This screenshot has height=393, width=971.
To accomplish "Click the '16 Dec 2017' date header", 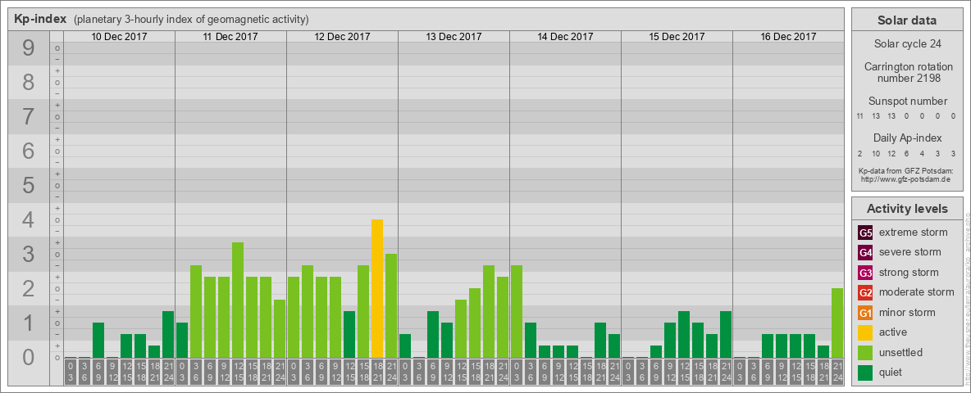I will point(787,37).
